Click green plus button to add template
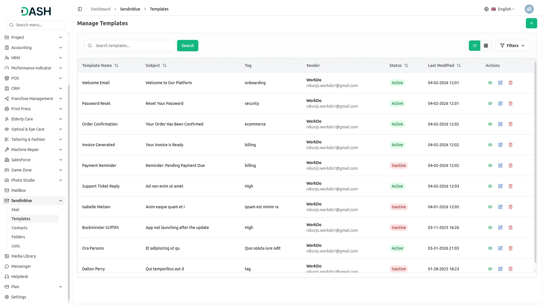The height and width of the screenshot is (306, 544). (531, 23)
